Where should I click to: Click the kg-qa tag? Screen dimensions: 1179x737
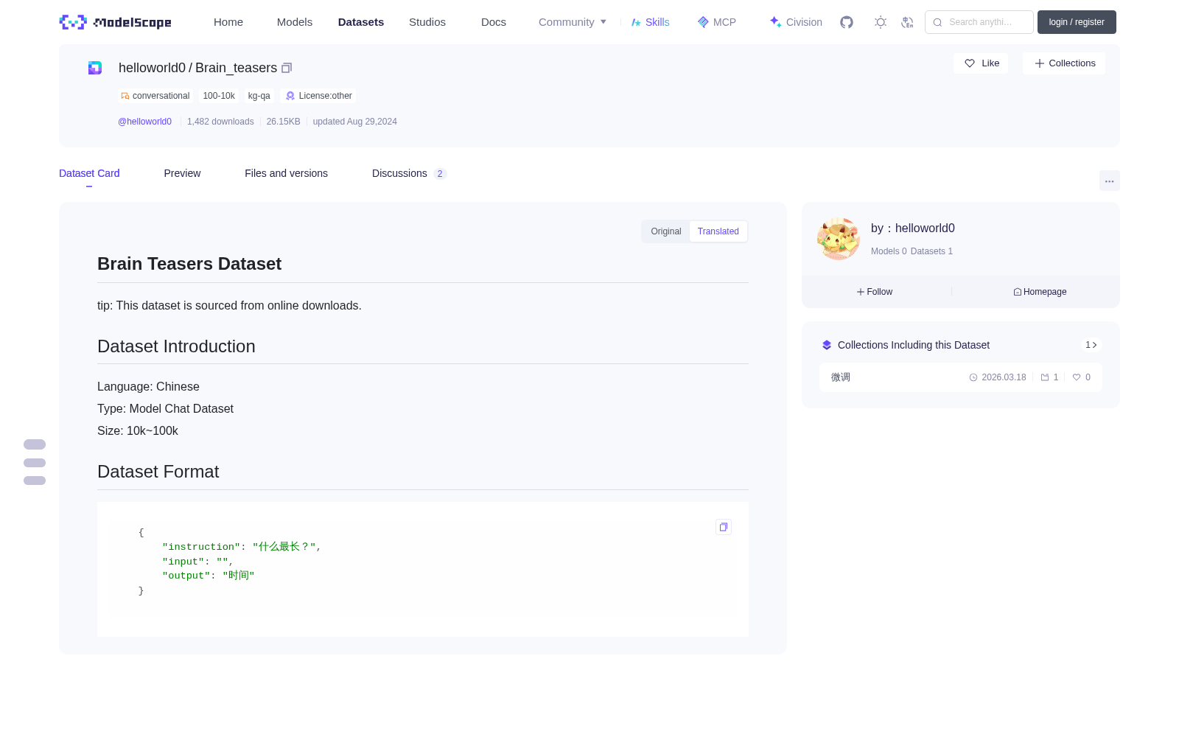[x=259, y=96]
